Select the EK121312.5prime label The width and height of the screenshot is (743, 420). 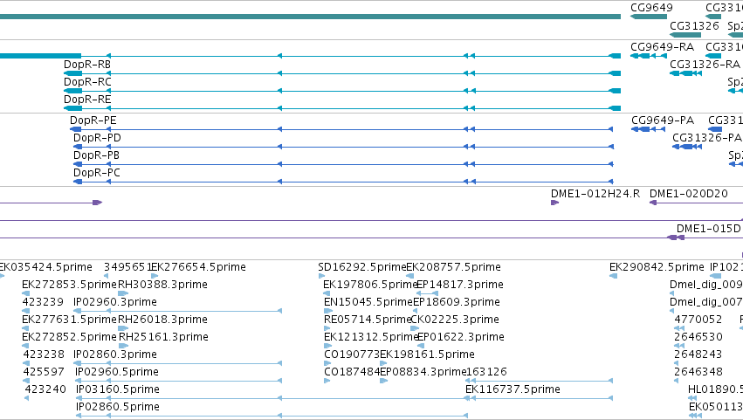371,338
